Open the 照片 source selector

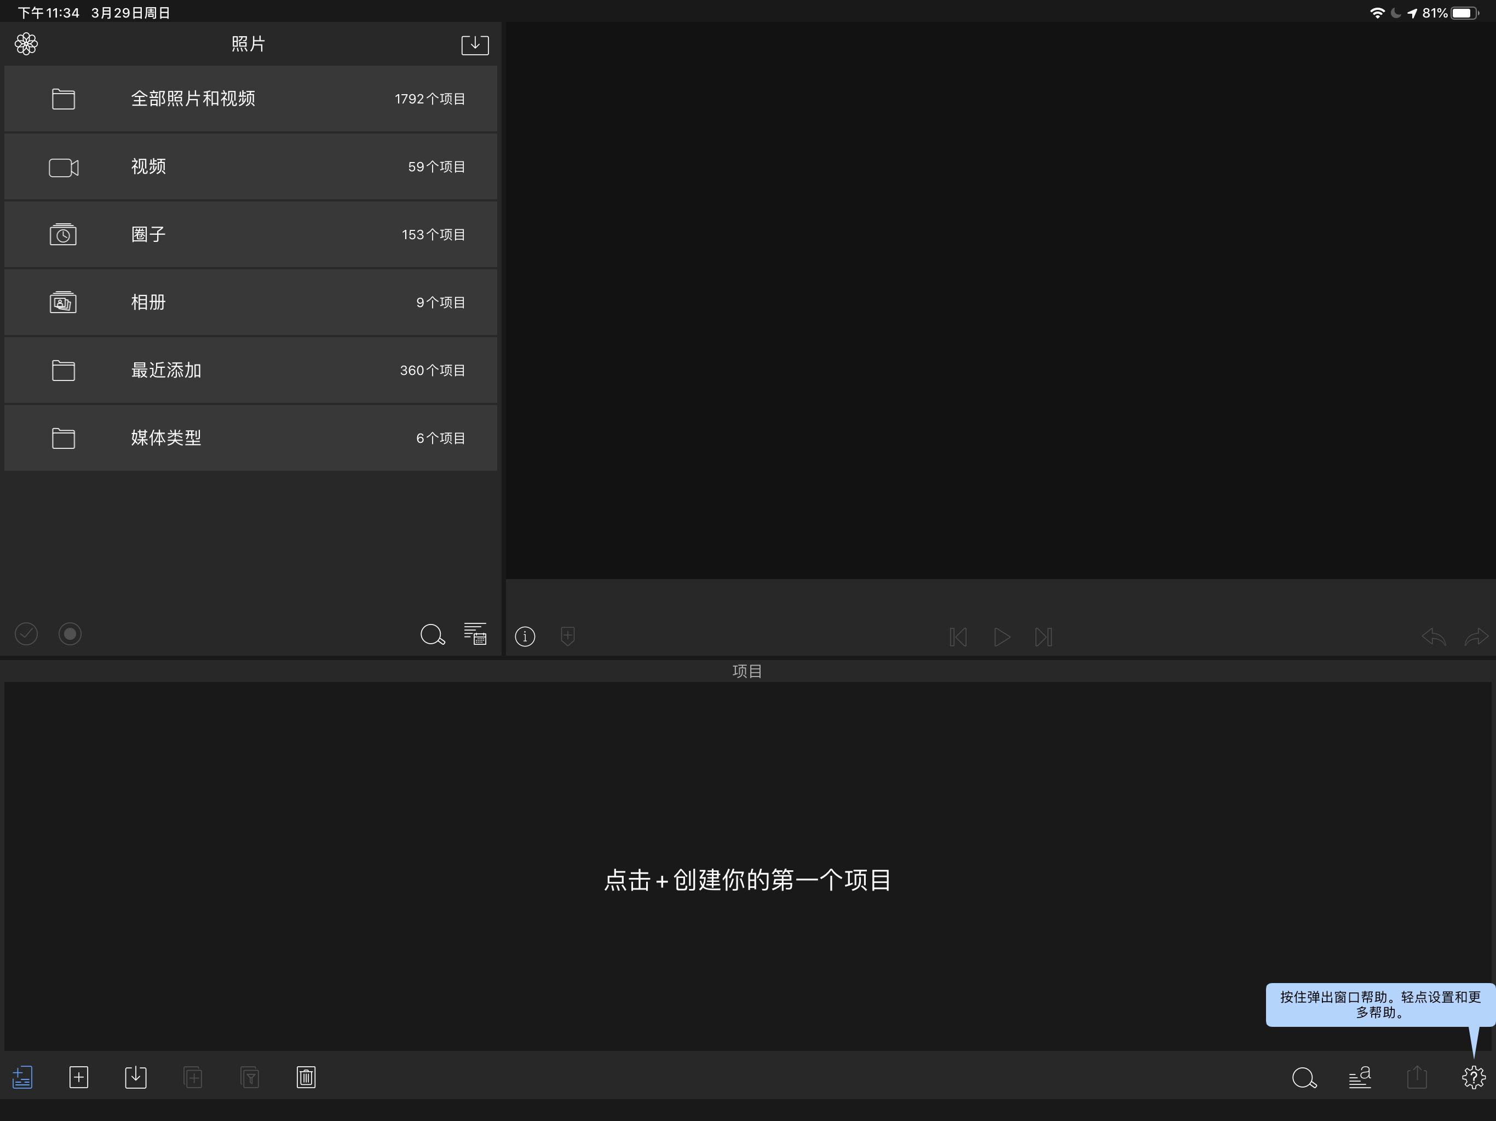pos(248,44)
